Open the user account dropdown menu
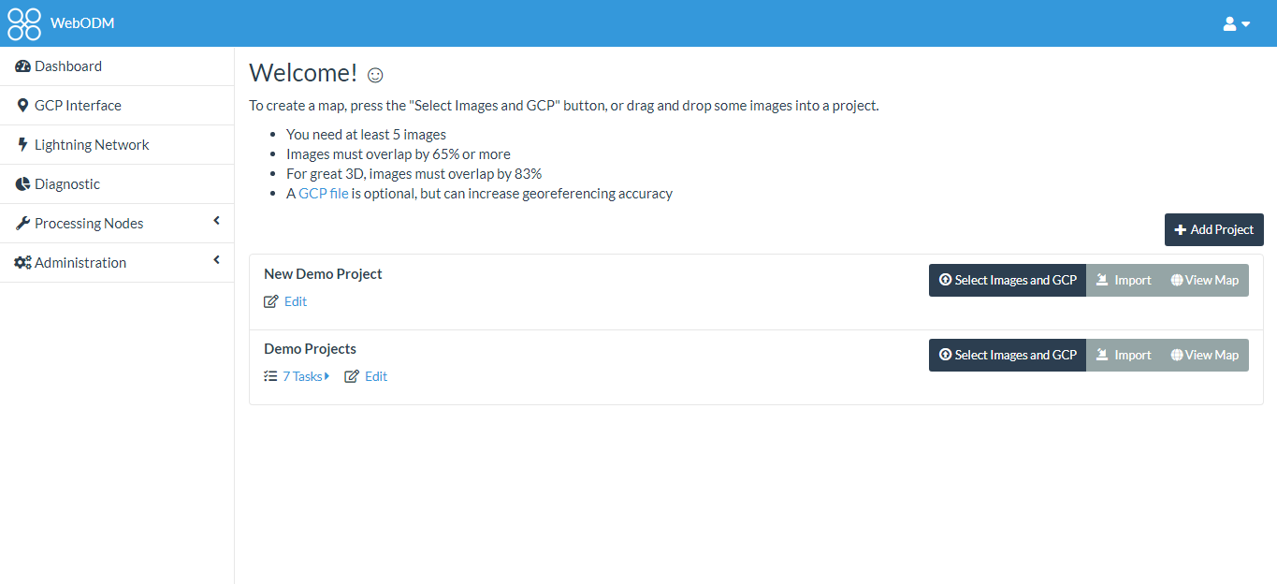The height and width of the screenshot is (584, 1277). click(1236, 23)
